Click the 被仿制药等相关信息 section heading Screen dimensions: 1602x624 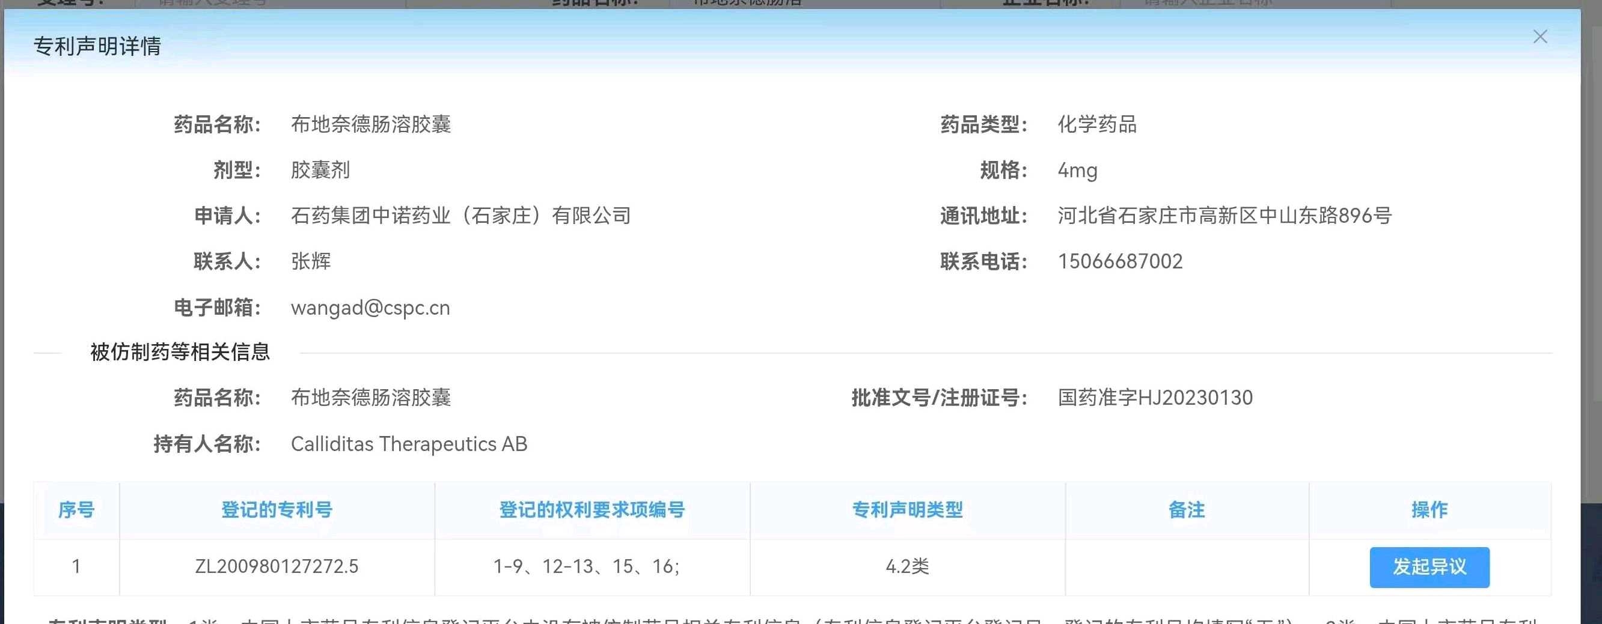point(180,353)
